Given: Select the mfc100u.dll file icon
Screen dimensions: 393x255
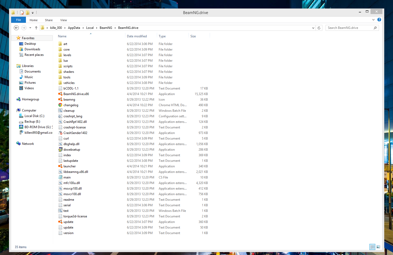Looking at the screenshot, I should pos(60,183).
